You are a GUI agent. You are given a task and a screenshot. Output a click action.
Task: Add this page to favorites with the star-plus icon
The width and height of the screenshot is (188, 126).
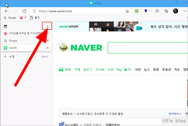[127, 11]
